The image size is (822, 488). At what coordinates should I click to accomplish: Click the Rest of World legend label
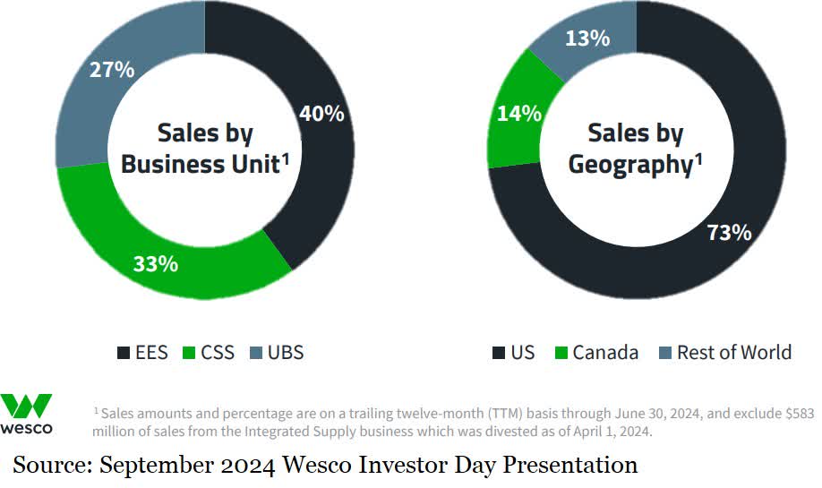[734, 353]
